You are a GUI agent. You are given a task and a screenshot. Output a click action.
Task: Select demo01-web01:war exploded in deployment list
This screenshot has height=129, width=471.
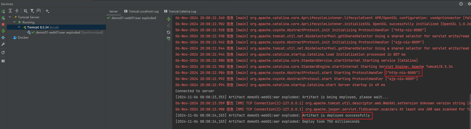click(133, 18)
